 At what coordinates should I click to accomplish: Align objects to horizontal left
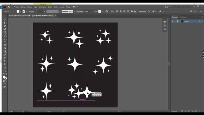click(x=117, y=11)
